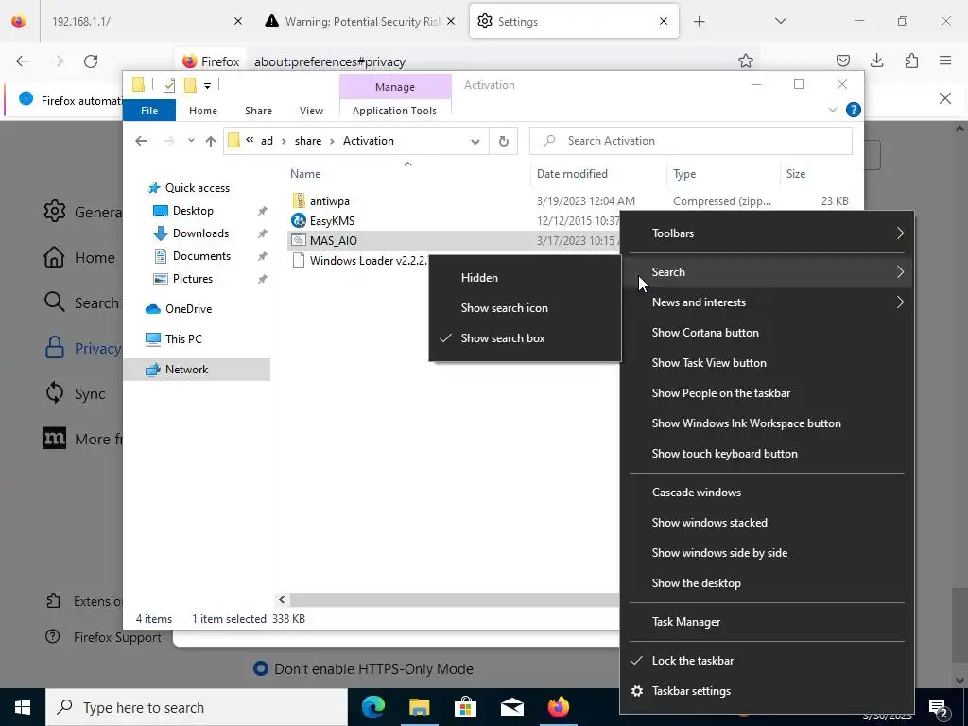The width and height of the screenshot is (968, 726).
Task: Close the Warning Potential Security Risk tab
Action: [451, 21]
